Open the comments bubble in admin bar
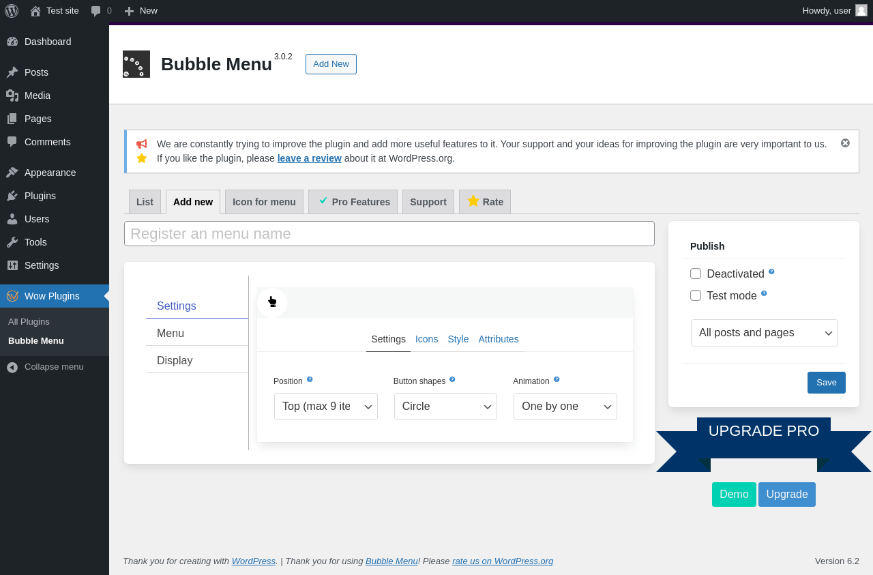 click(x=96, y=11)
